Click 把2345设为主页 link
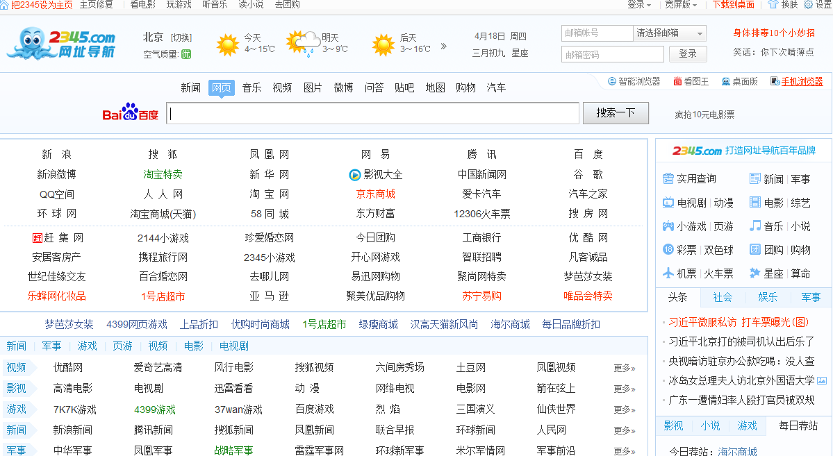 point(42,5)
